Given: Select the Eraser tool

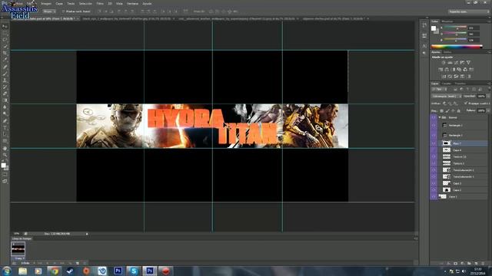Looking at the screenshot, I should 5,94.
